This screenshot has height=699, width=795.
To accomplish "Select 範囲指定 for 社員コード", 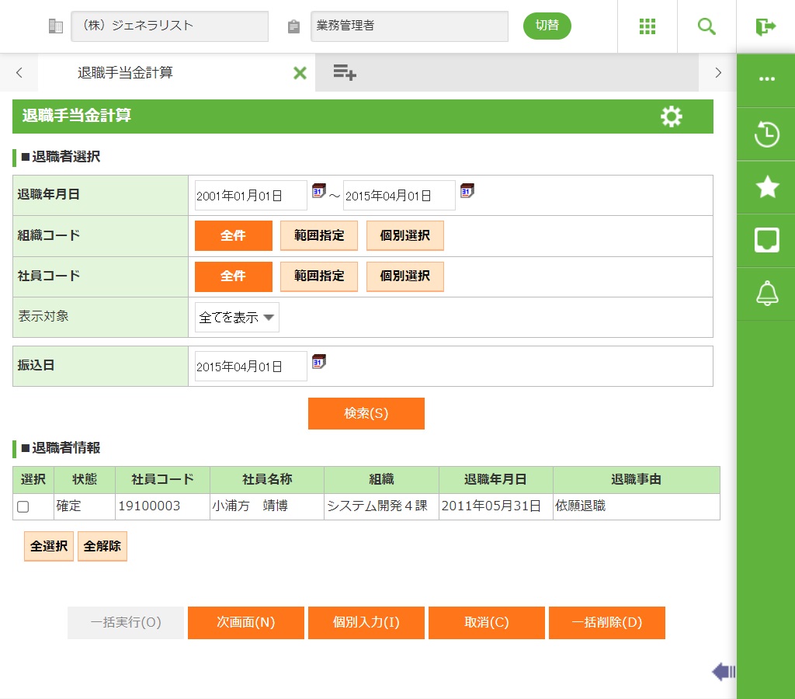I will (x=319, y=276).
